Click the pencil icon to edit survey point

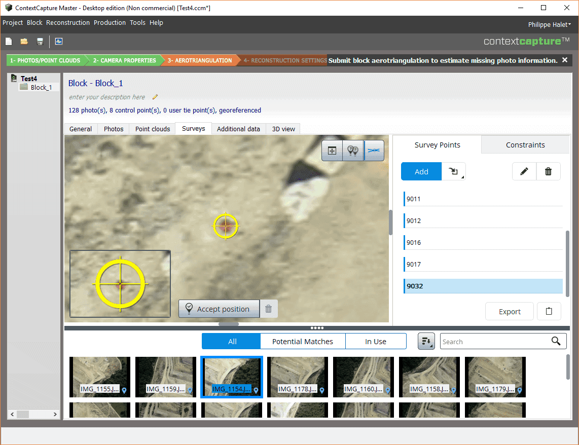tap(524, 172)
